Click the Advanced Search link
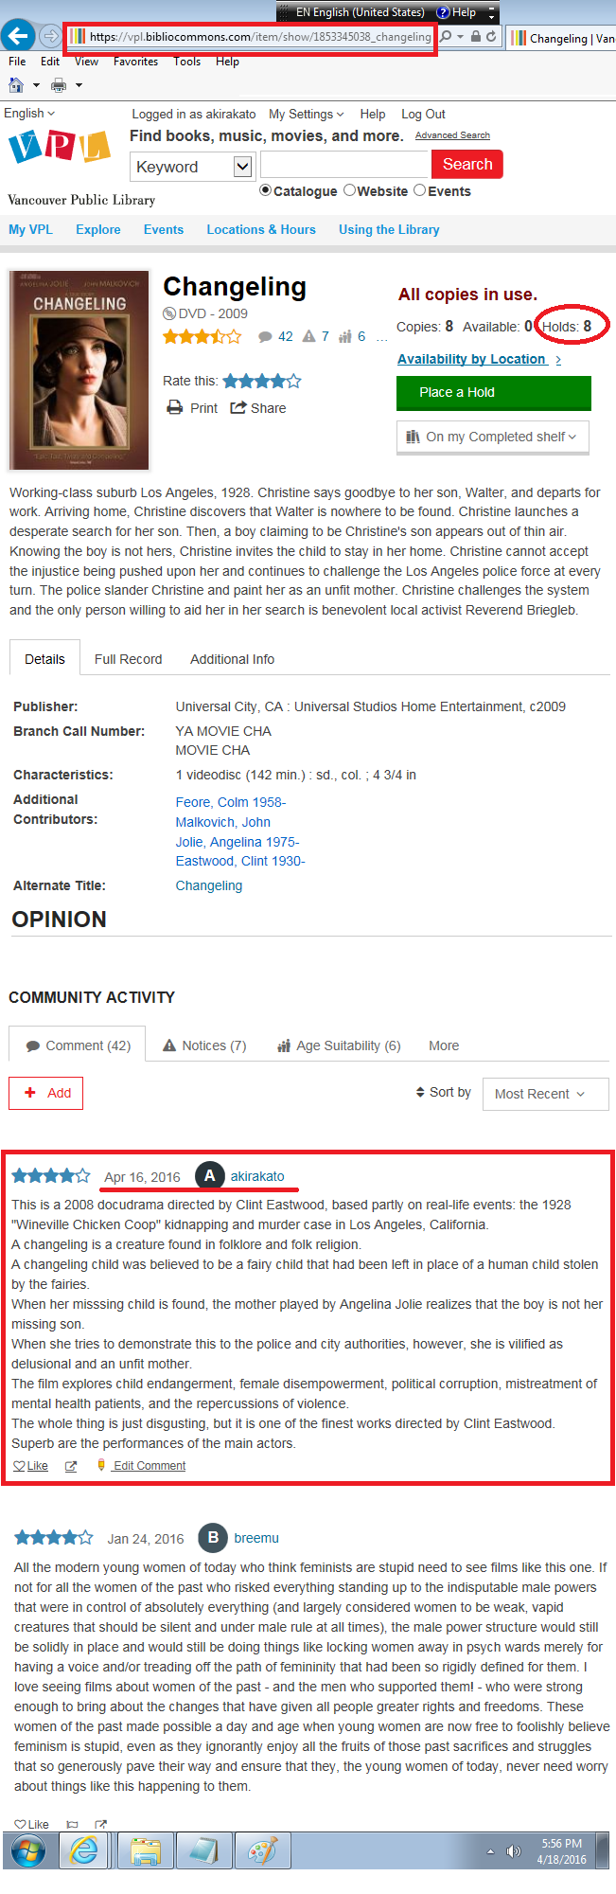This screenshot has height=1894, width=616. [x=452, y=135]
